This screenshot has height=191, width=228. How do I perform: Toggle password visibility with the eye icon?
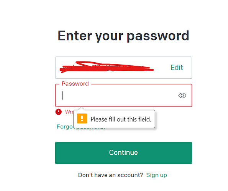coord(182,95)
